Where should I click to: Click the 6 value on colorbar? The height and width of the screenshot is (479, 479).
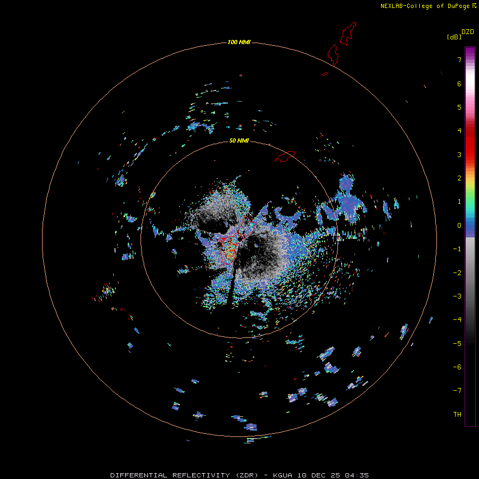click(x=459, y=84)
